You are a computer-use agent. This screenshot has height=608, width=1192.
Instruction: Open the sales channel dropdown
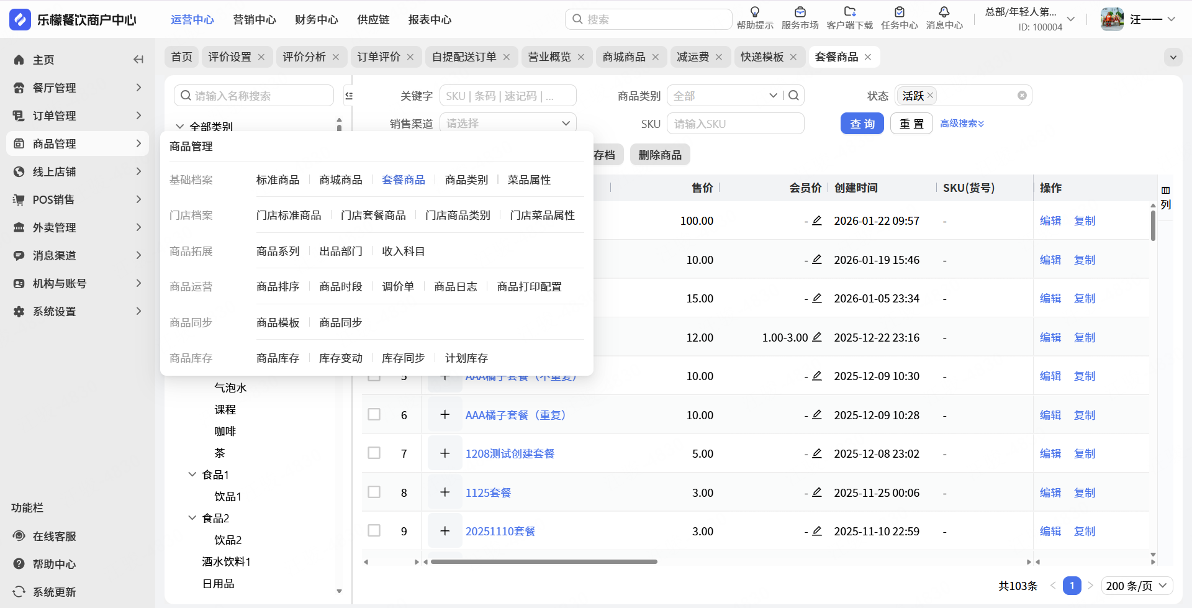(x=508, y=124)
